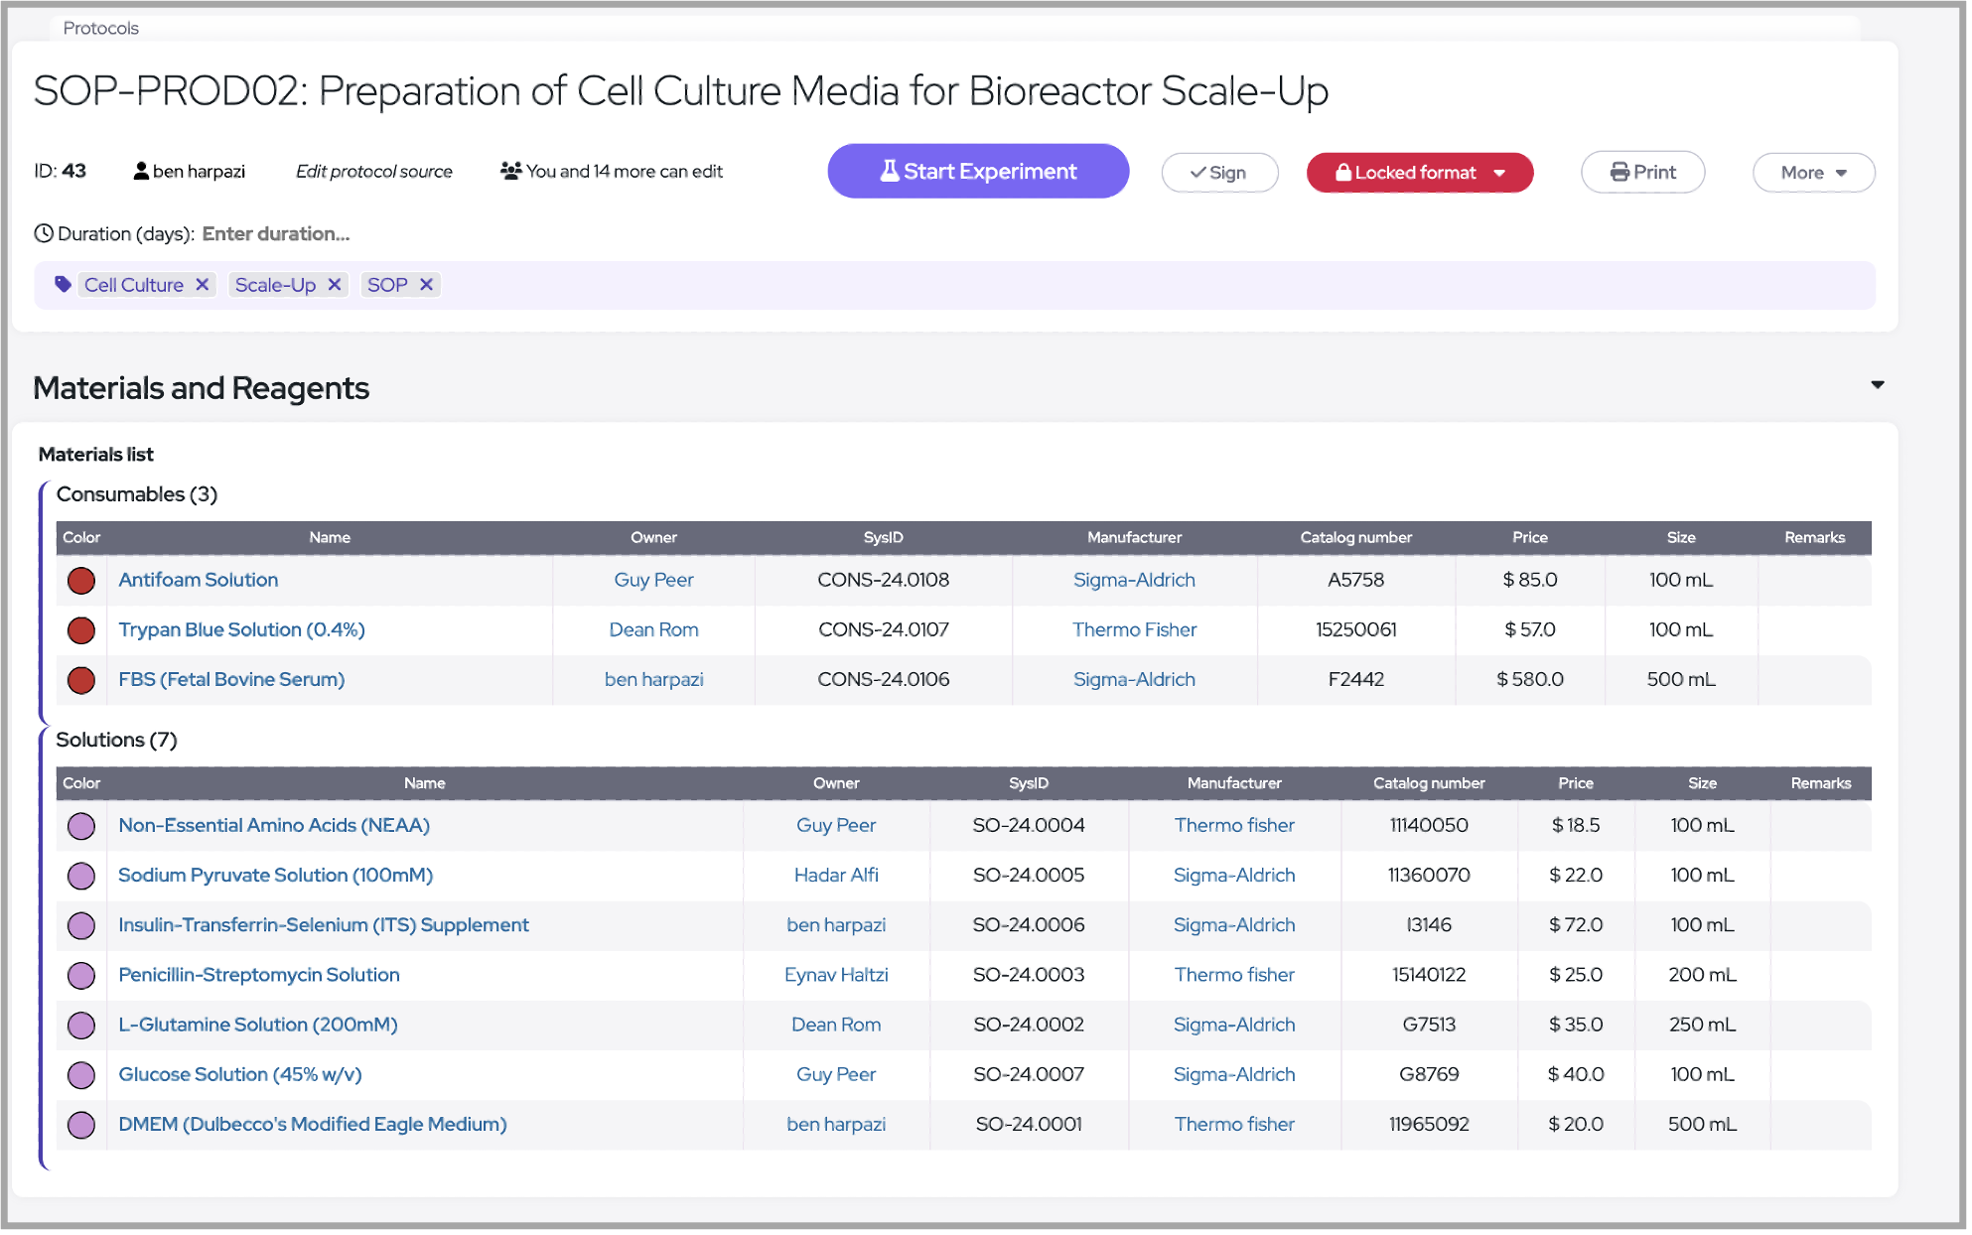Click Edit protocol source

click(375, 172)
